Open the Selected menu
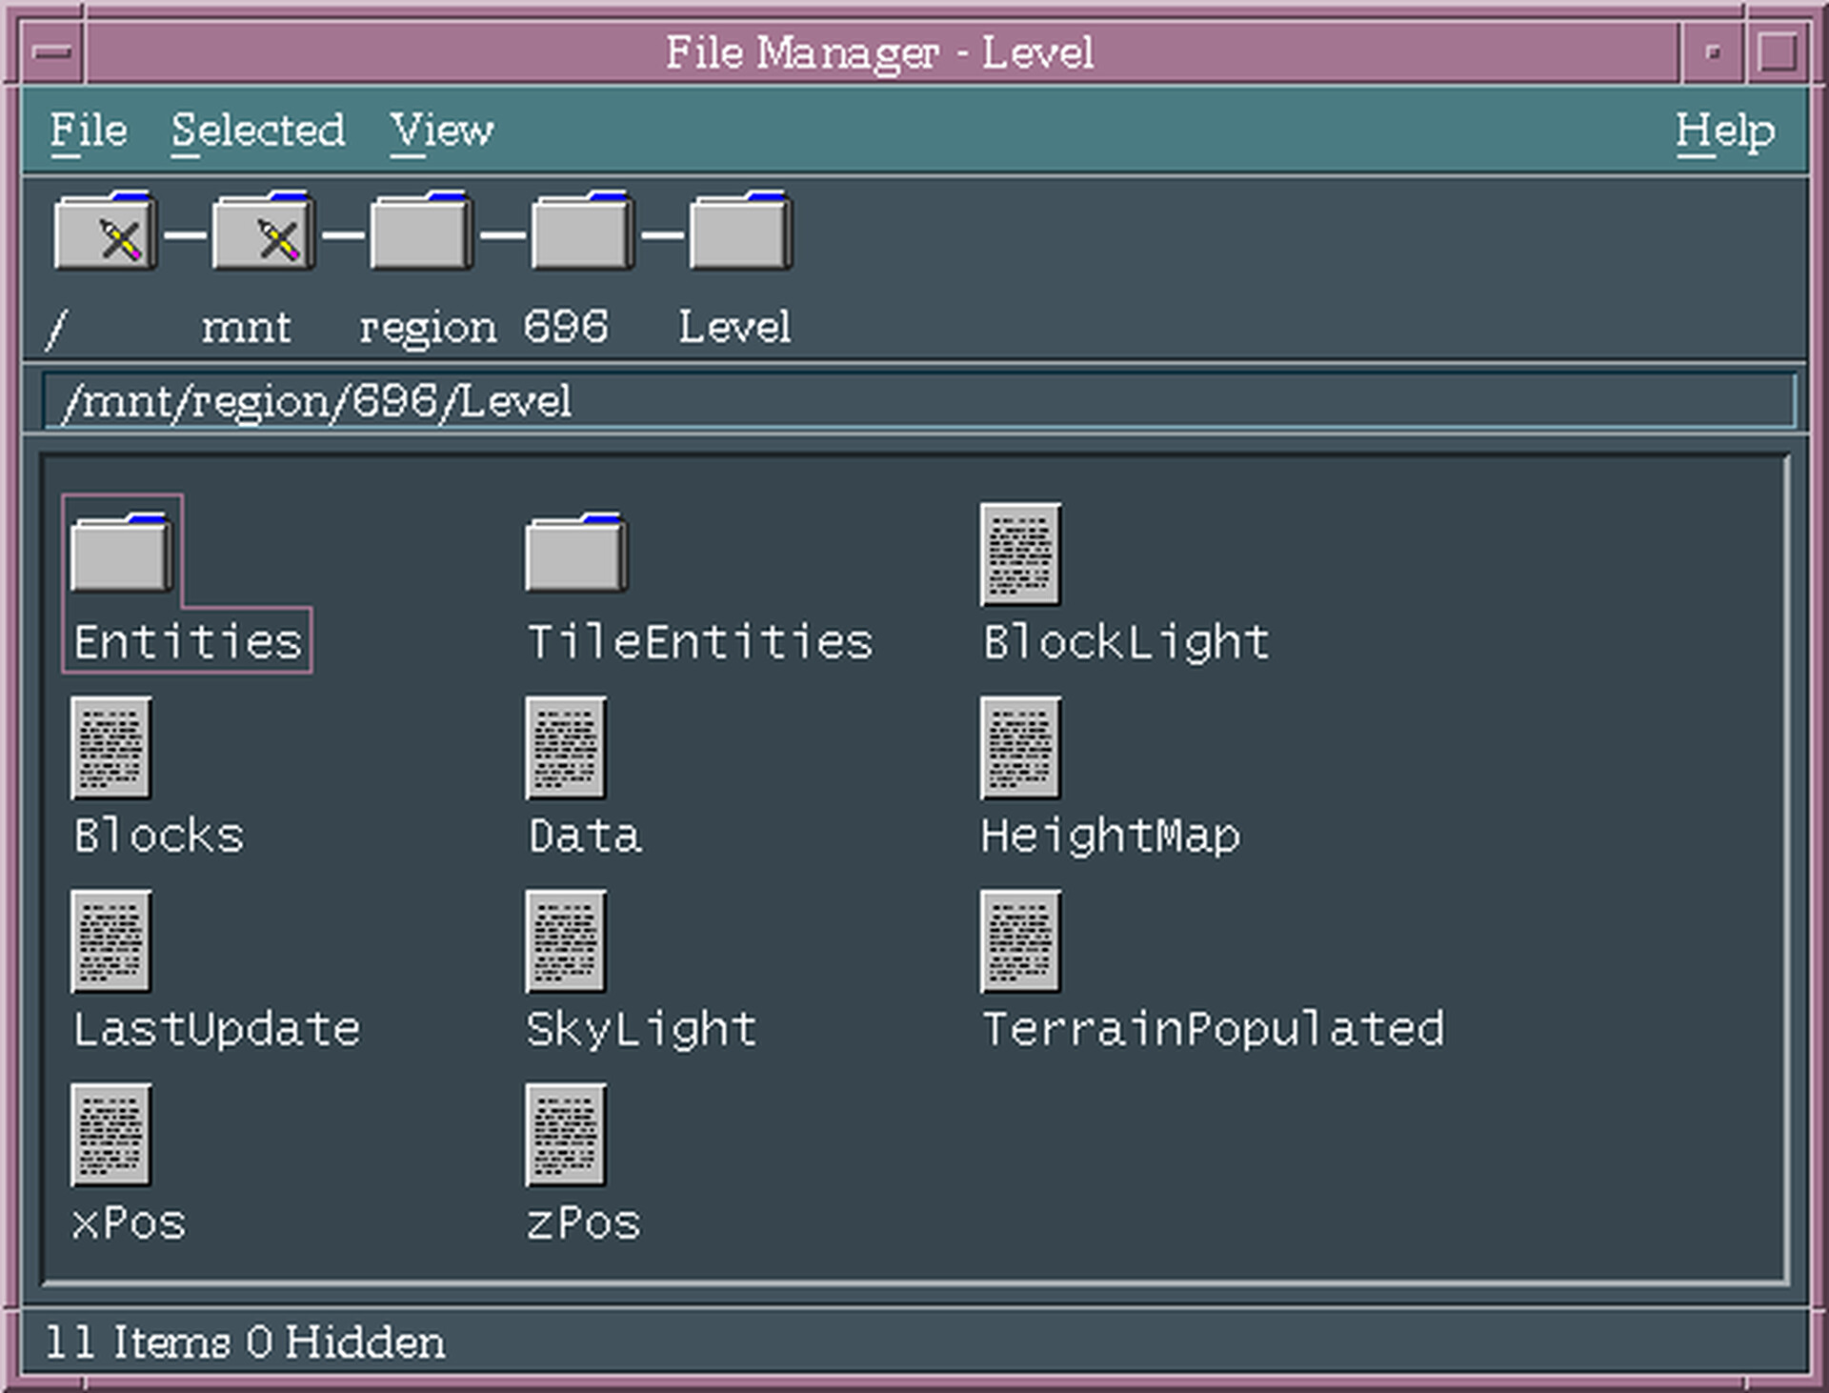Viewport: 1829px width, 1393px height. coord(257,131)
